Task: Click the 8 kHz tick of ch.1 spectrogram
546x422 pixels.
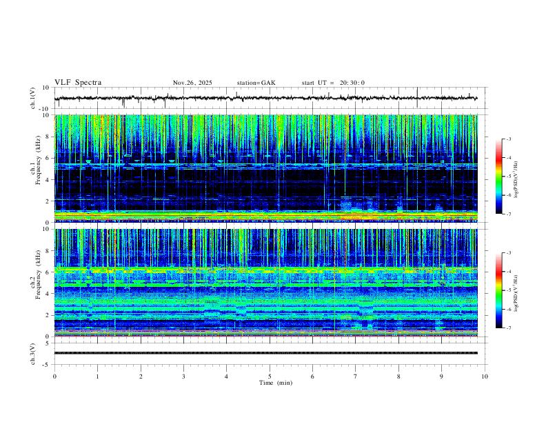Action: pyautogui.click(x=48, y=137)
